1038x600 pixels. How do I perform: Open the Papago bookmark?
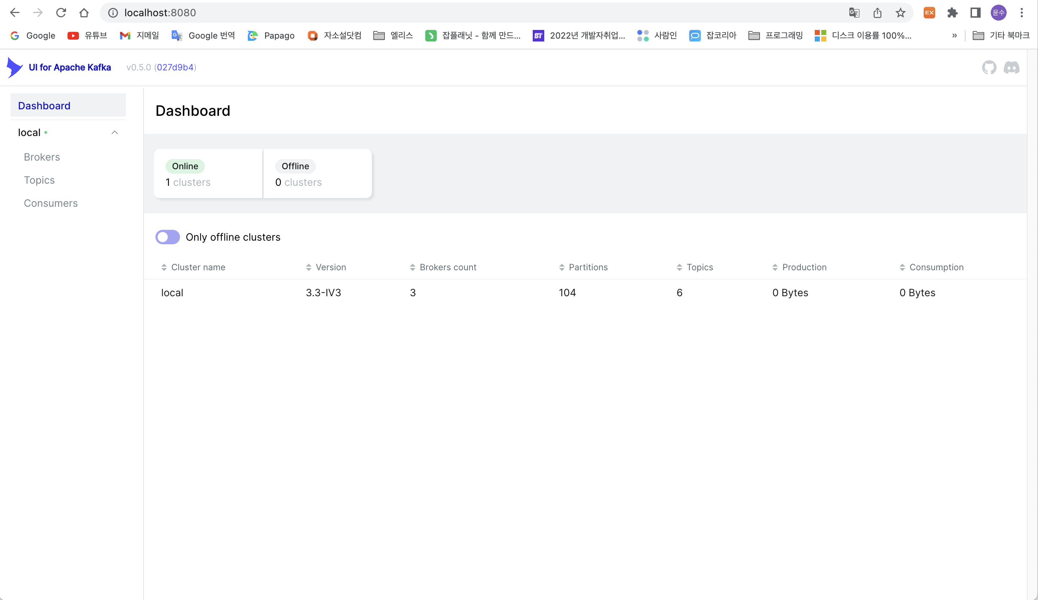271,35
